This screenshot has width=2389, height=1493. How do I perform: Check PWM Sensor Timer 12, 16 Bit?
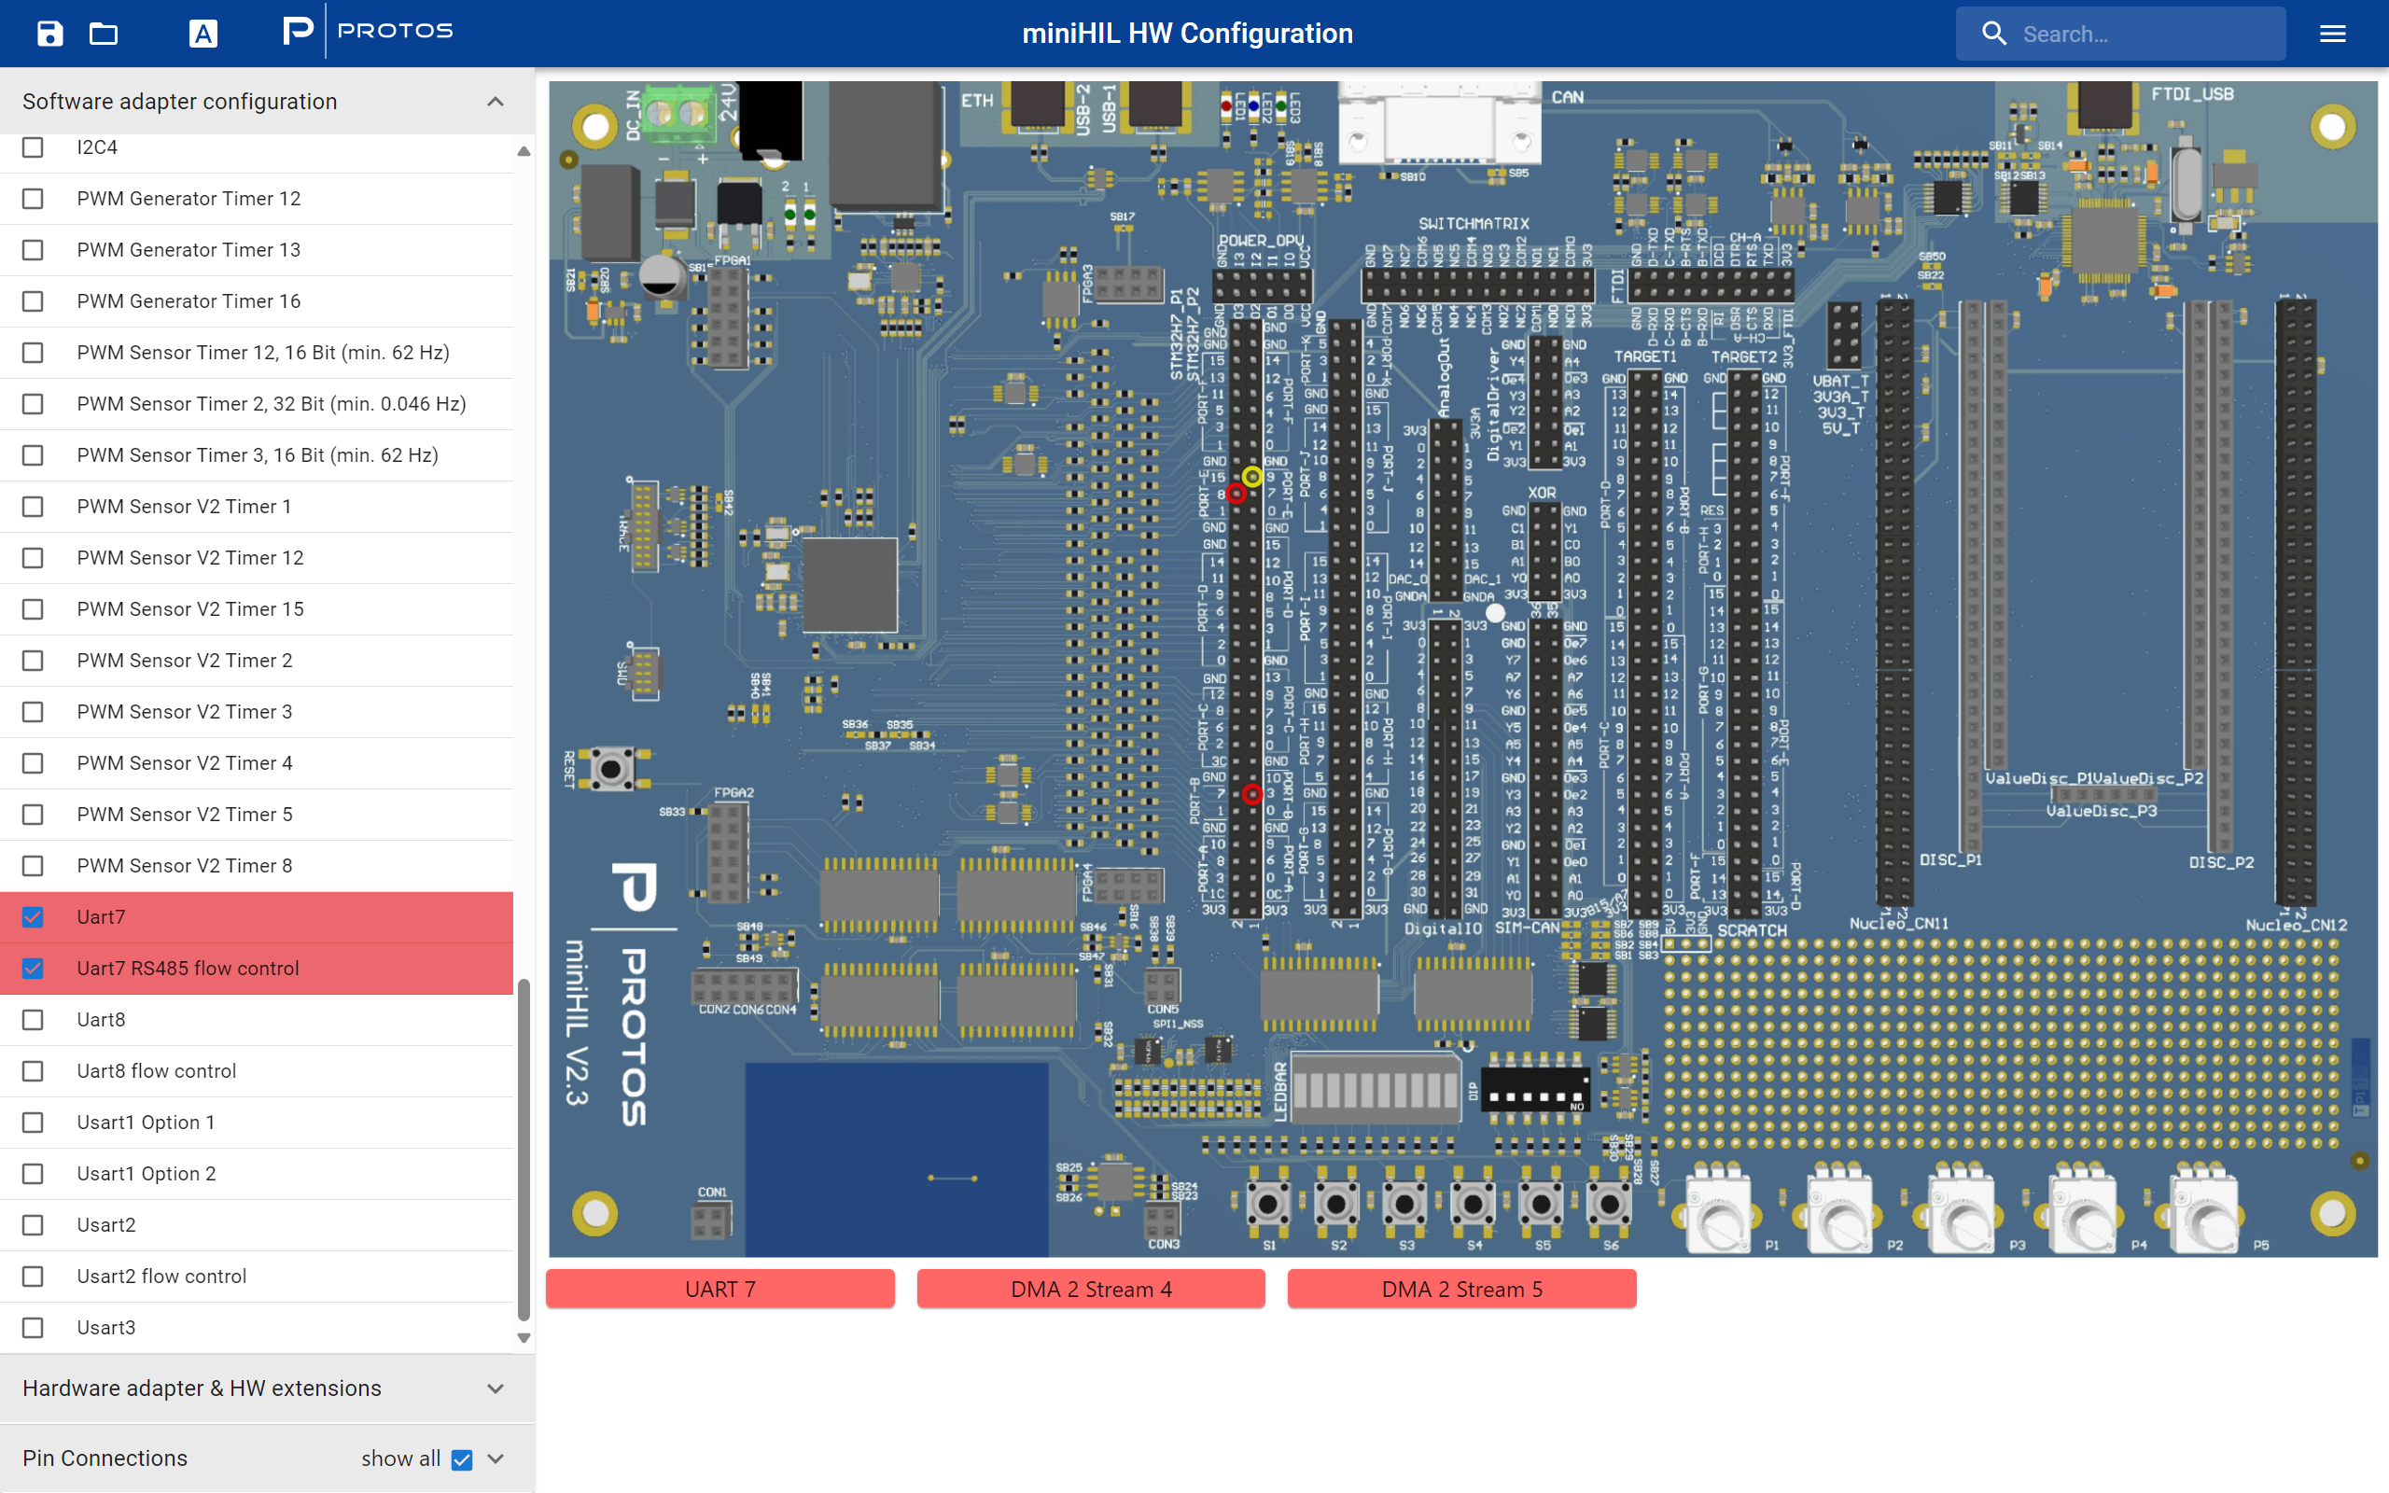pyautogui.click(x=33, y=353)
